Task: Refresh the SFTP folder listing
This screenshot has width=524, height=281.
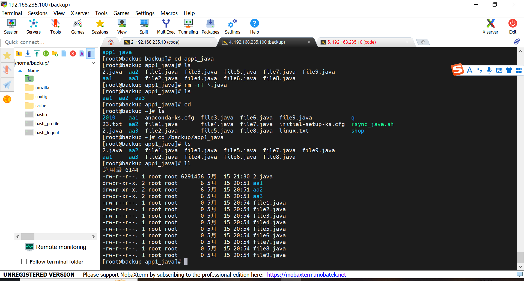Action: coord(46,53)
